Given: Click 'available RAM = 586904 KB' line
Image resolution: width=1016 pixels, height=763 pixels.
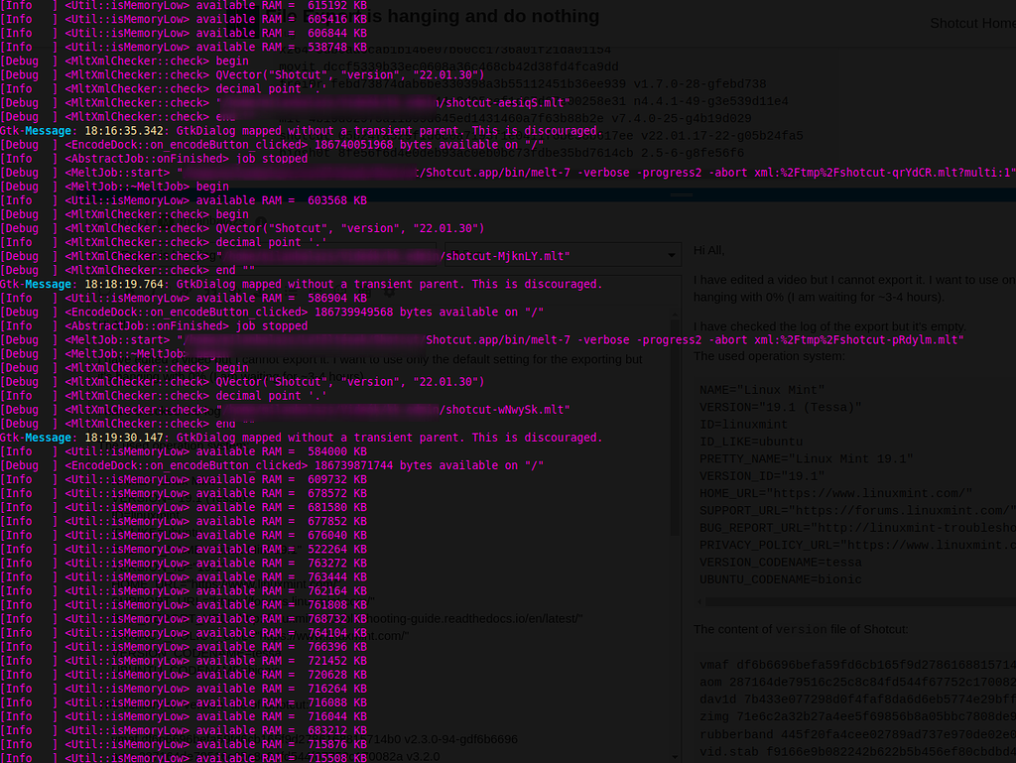Looking at the screenshot, I should pos(184,299).
